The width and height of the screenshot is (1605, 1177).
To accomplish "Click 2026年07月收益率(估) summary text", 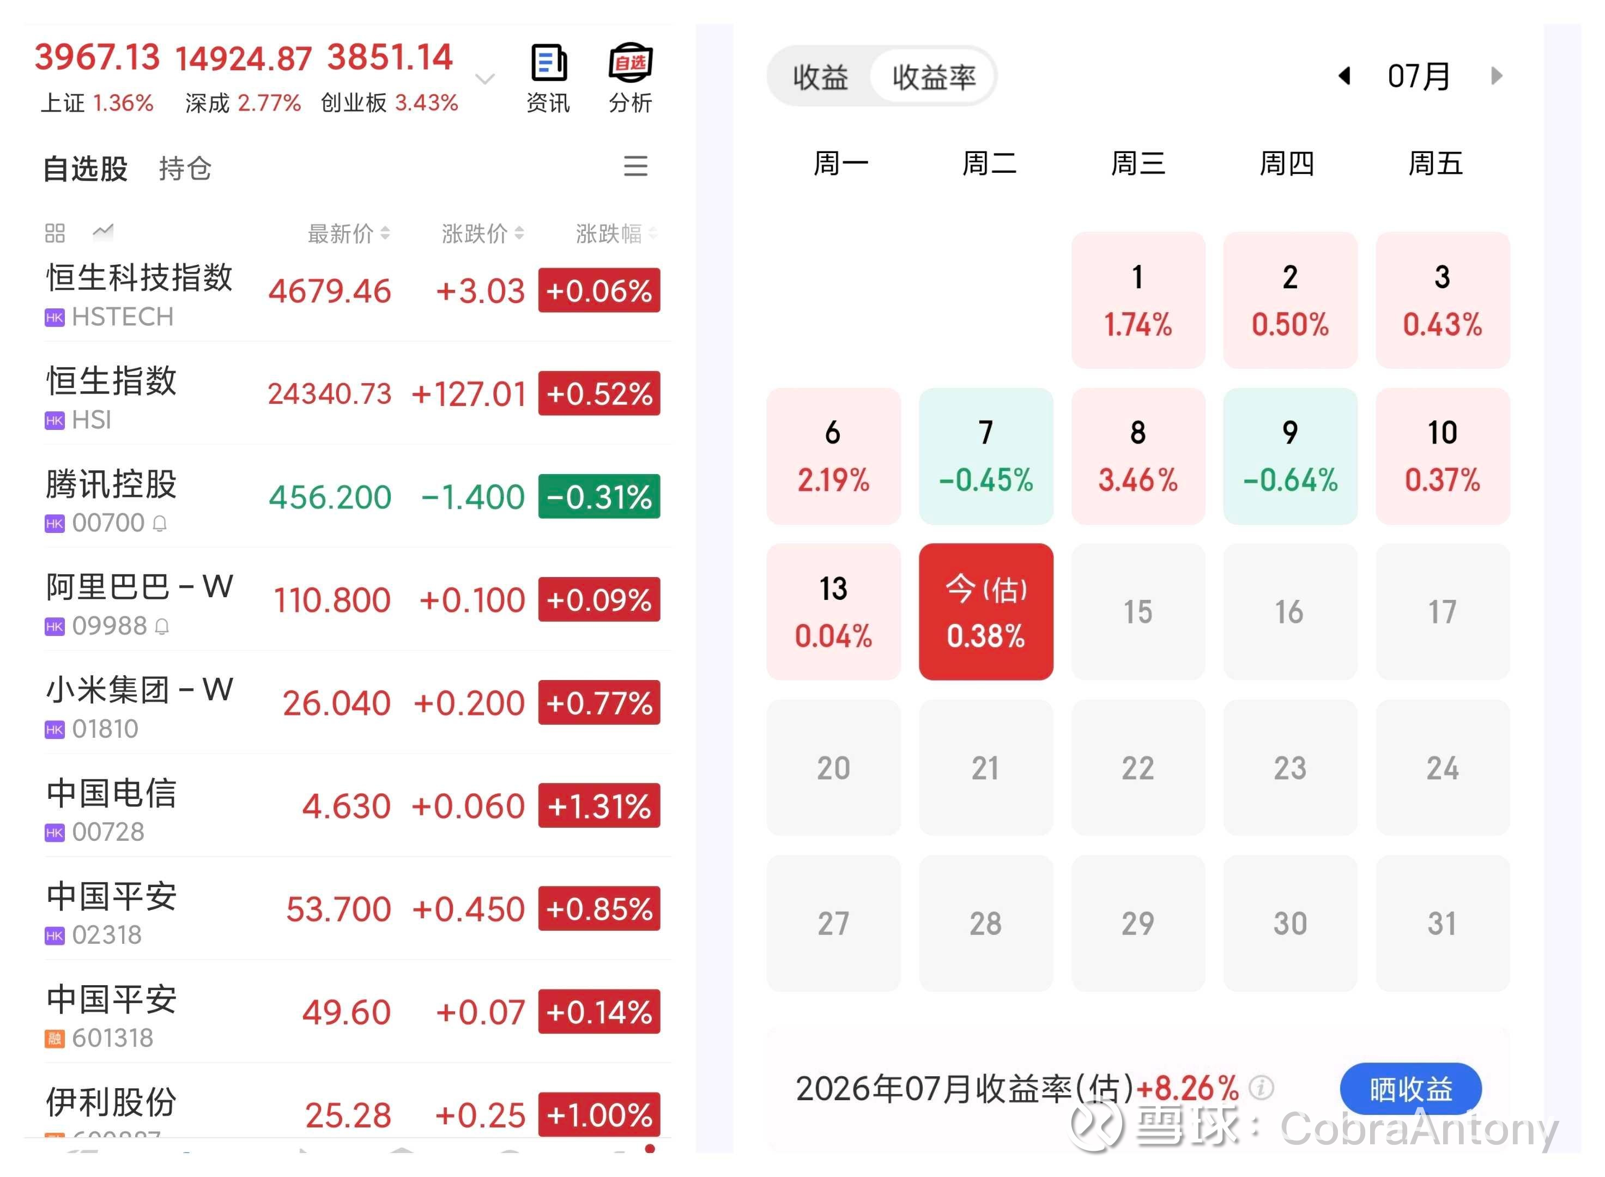I will coord(965,1088).
